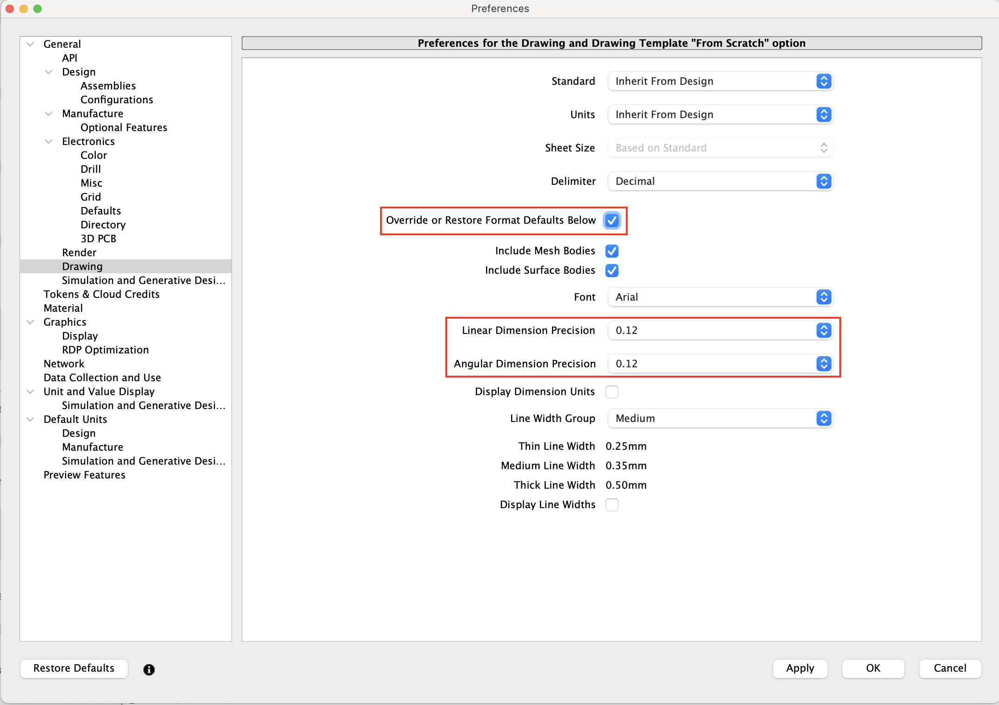Select Render in preferences tree
Viewport: 999px width, 705px height.
tap(79, 253)
